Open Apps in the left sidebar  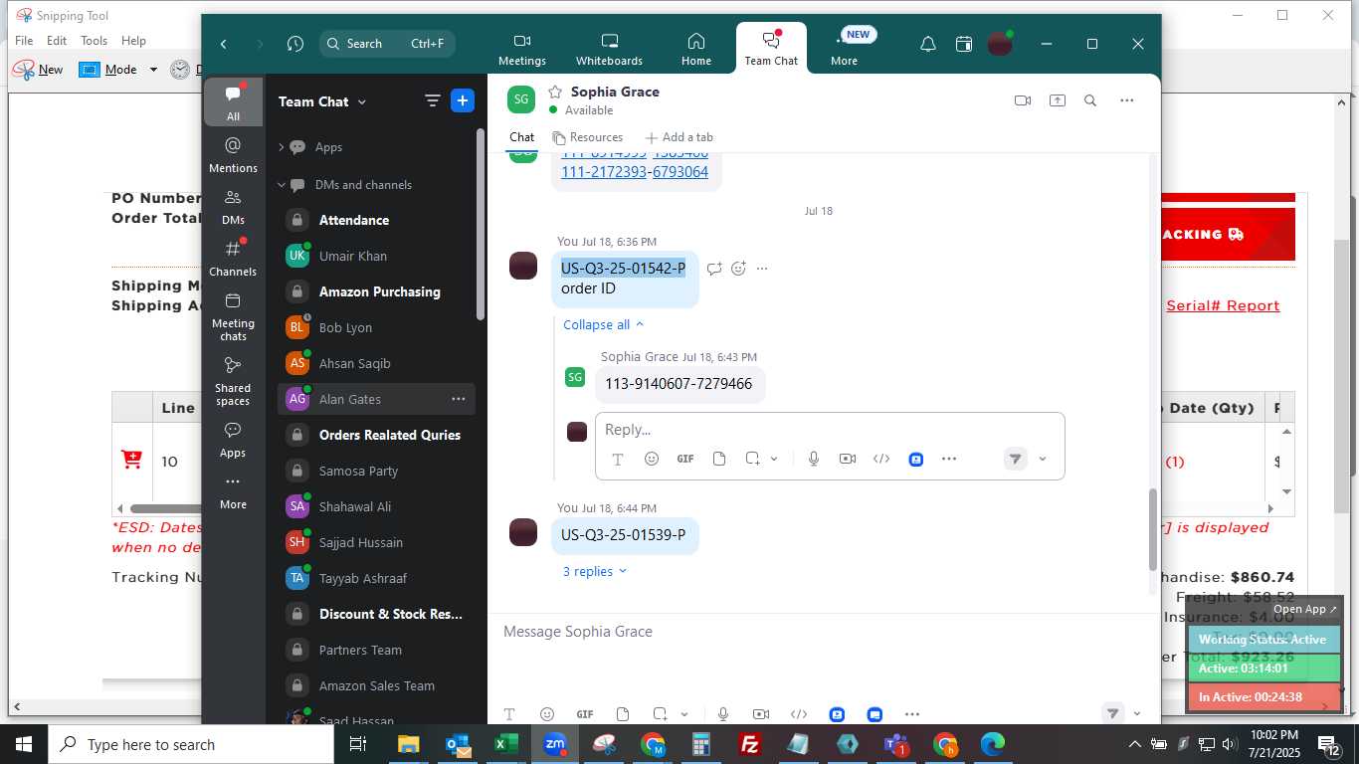[233, 440]
